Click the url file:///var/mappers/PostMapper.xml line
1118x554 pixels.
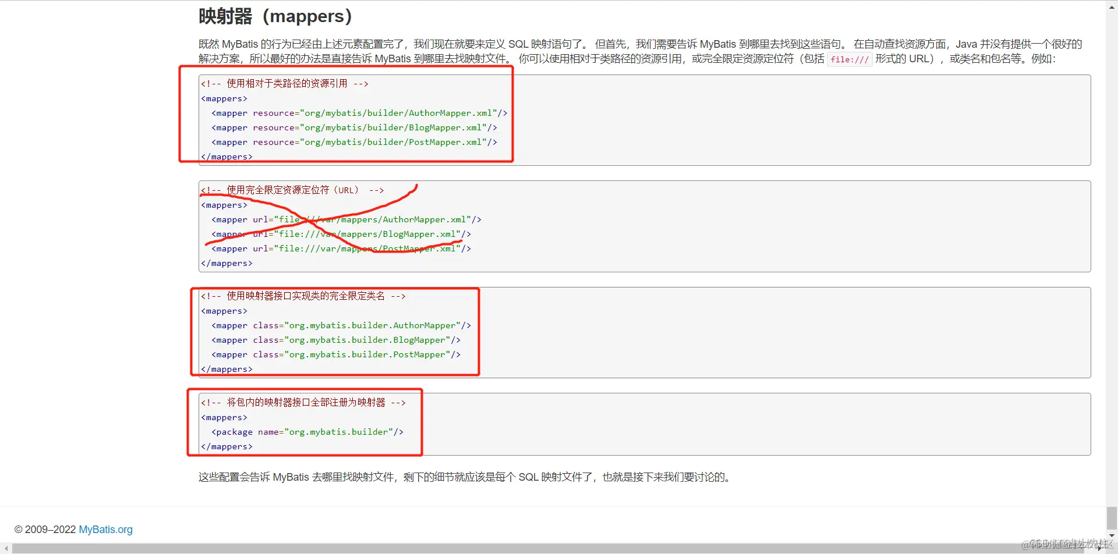pyautogui.click(x=341, y=248)
